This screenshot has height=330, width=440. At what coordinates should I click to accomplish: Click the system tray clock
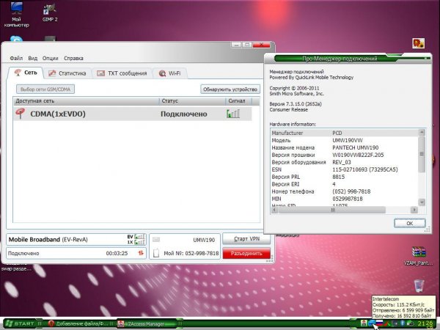tap(425, 324)
